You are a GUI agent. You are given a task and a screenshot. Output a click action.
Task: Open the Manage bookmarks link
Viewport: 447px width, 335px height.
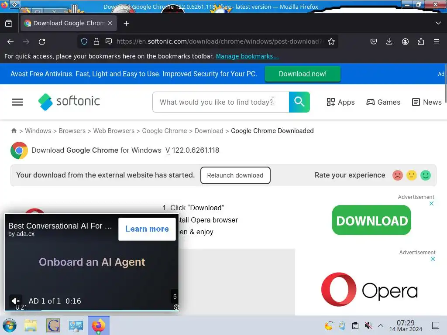tap(247, 56)
